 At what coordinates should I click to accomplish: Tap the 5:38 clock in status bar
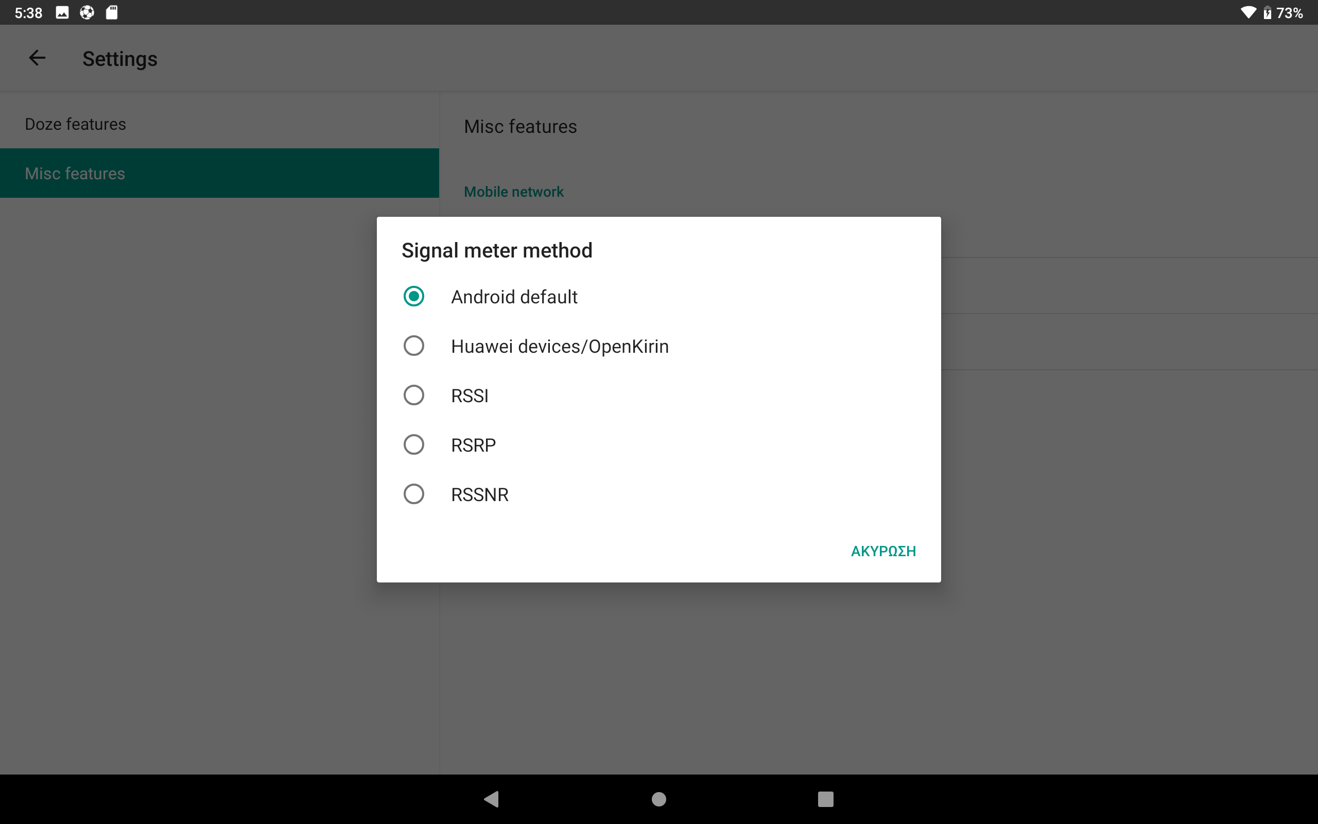point(28,13)
